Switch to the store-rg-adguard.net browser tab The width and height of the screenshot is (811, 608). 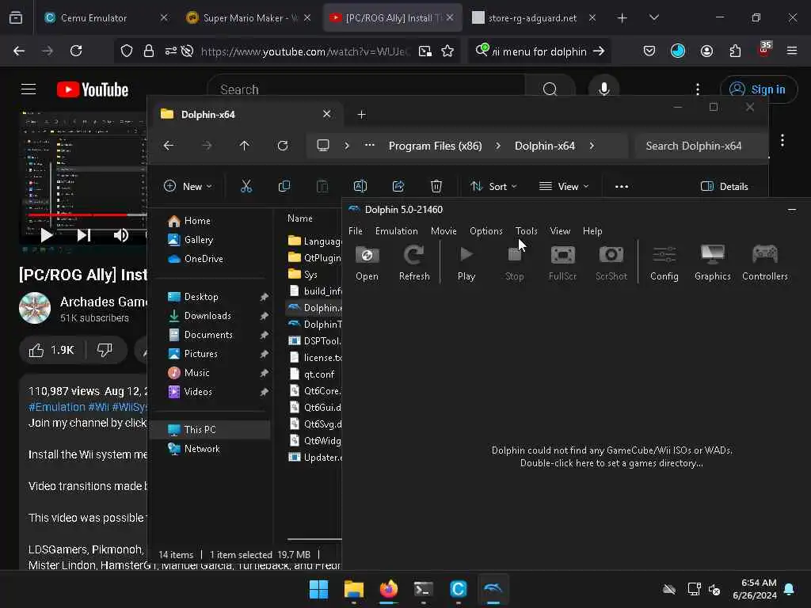[x=535, y=18]
